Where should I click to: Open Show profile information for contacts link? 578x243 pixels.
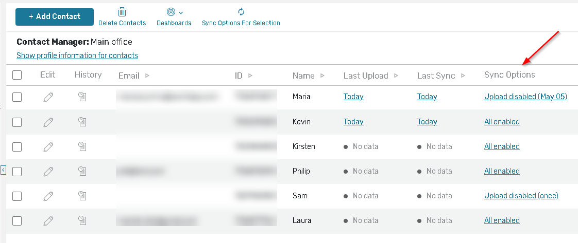77,55
